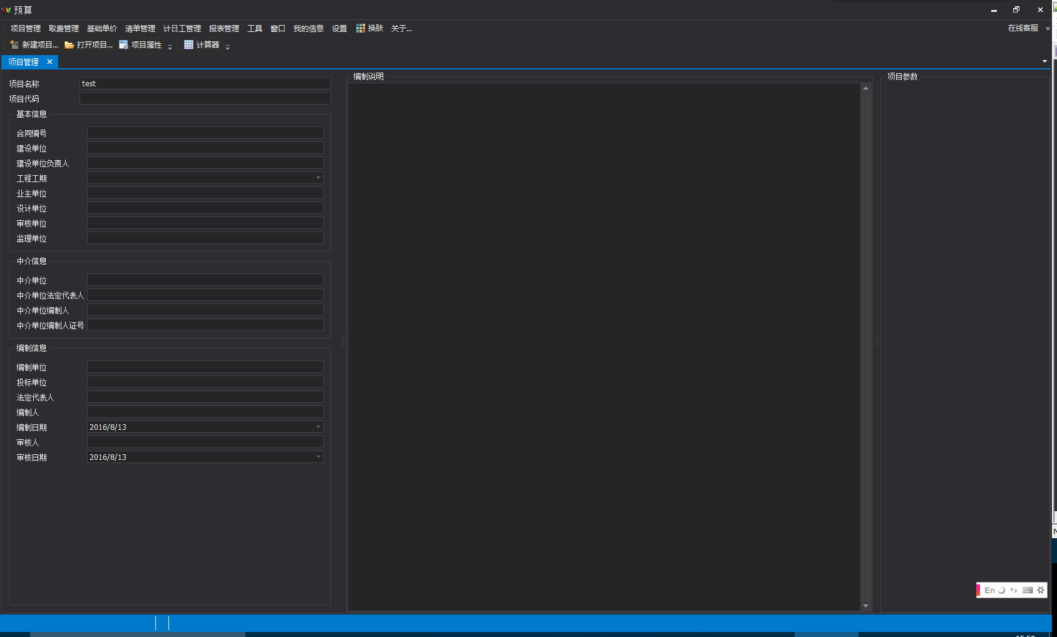Screen dimensions: 1057x637
Task: Click the 换肤 skin grid icon
Action: click(x=361, y=28)
